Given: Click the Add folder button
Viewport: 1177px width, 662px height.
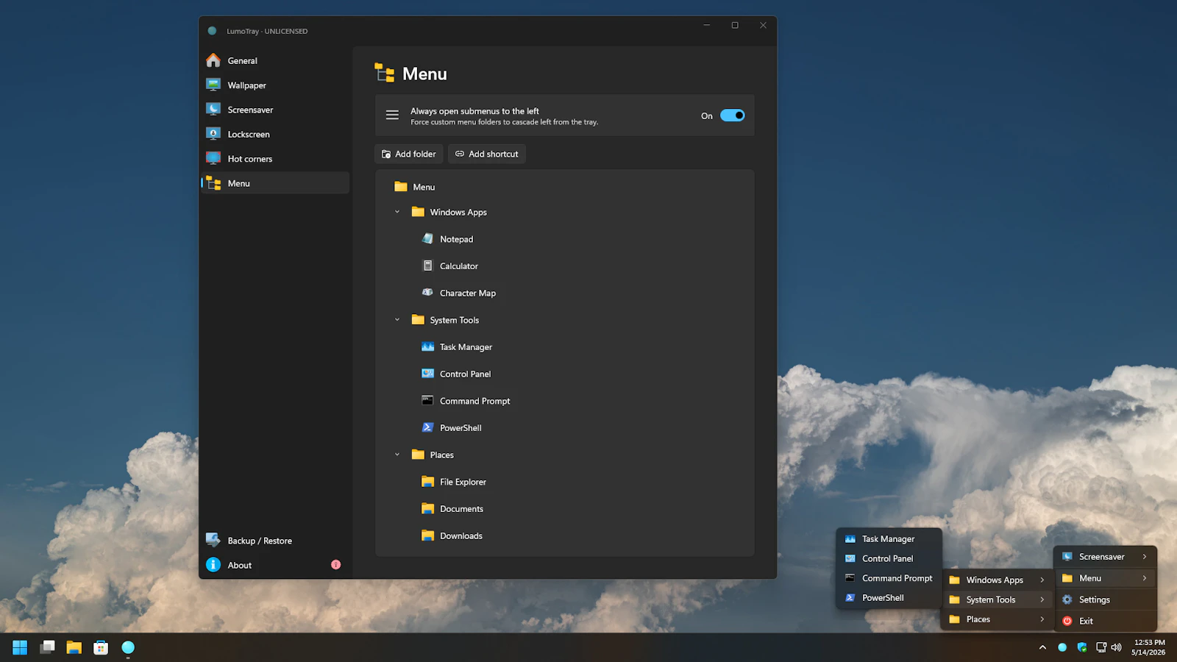Looking at the screenshot, I should 409,154.
